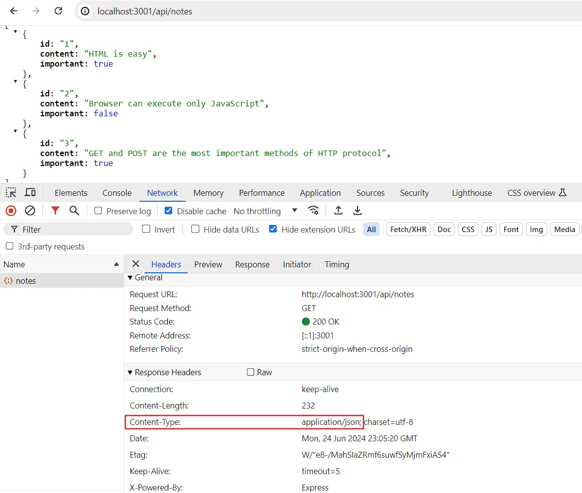The image size is (582, 493).
Task: Uncheck Hide extension URLs
Action: 273,229
